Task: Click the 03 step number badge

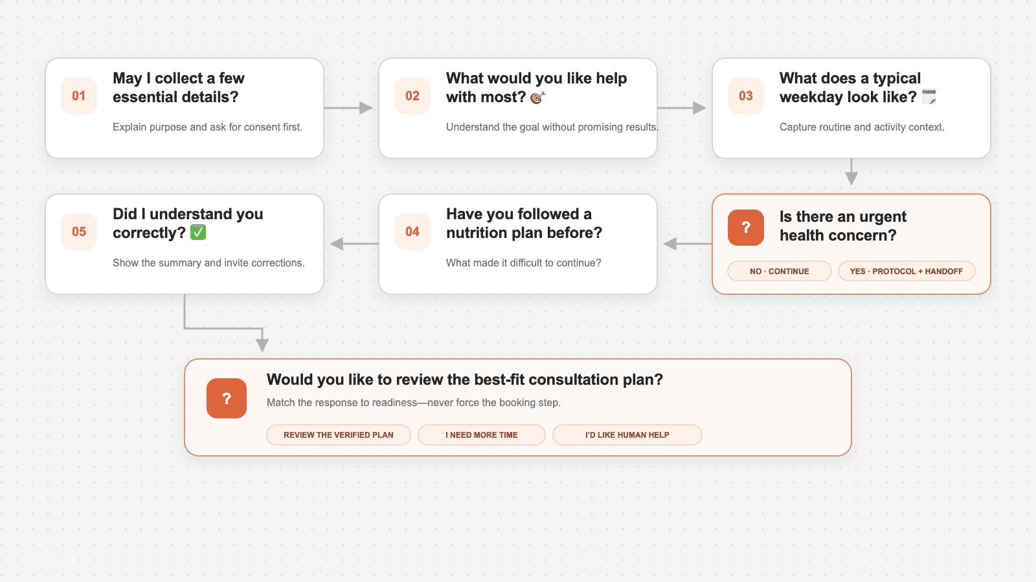Action: click(746, 96)
